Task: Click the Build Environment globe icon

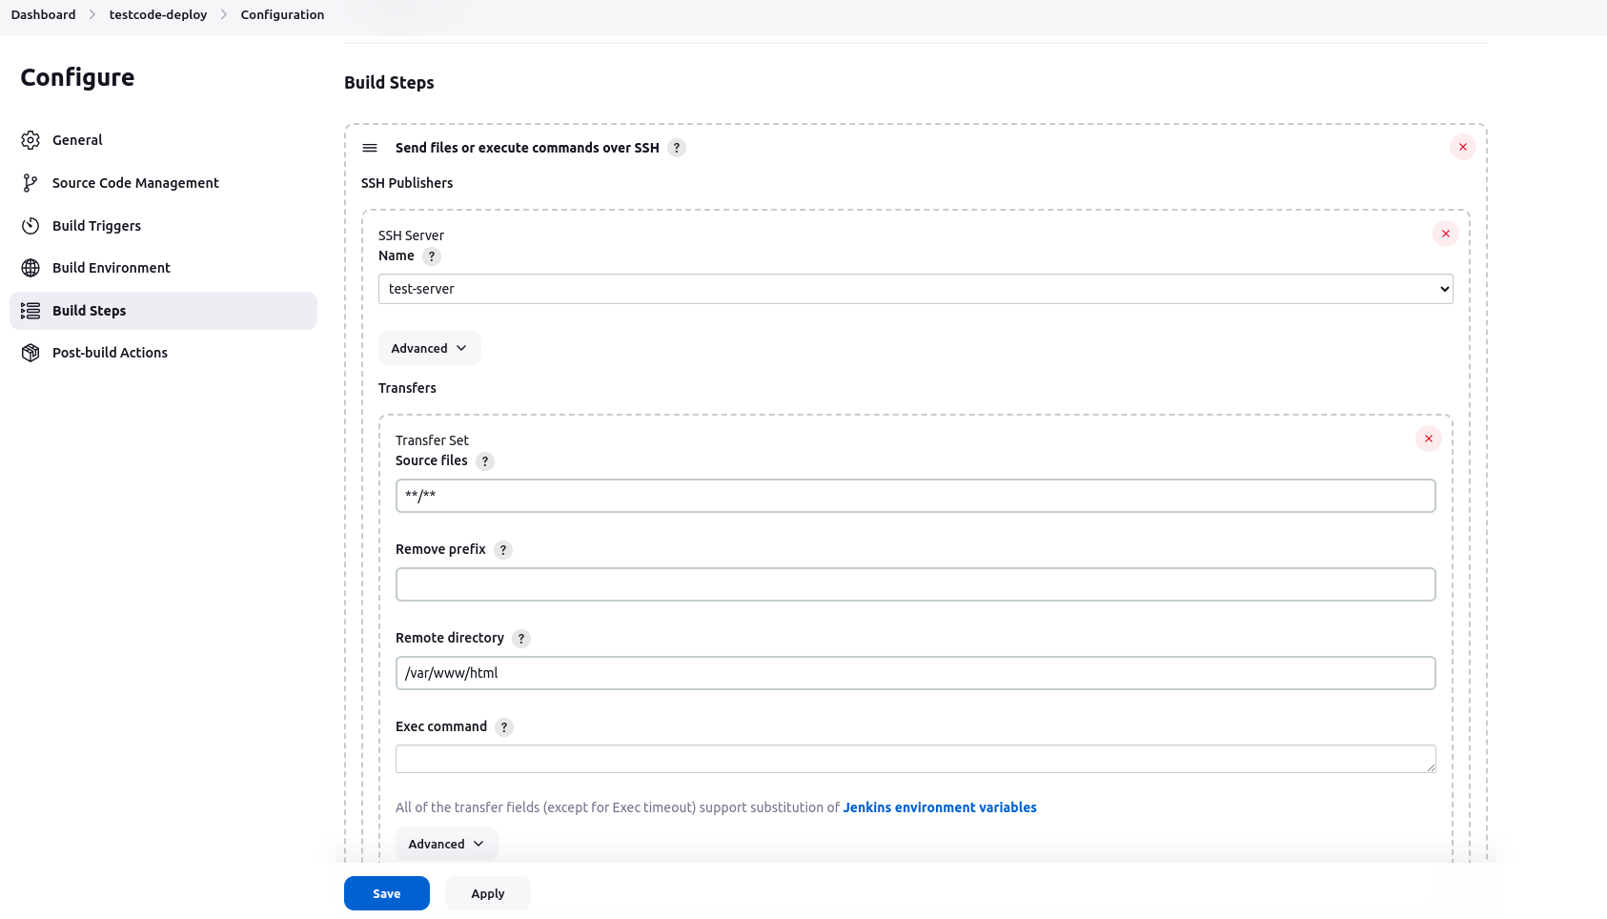Action: click(x=31, y=268)
